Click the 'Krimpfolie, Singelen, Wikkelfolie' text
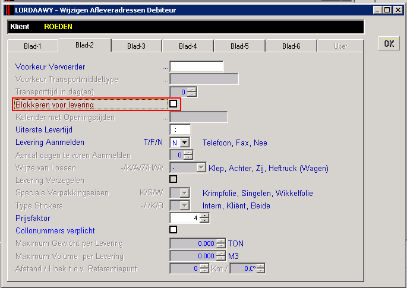407x288 pixels. pos(257,194)
